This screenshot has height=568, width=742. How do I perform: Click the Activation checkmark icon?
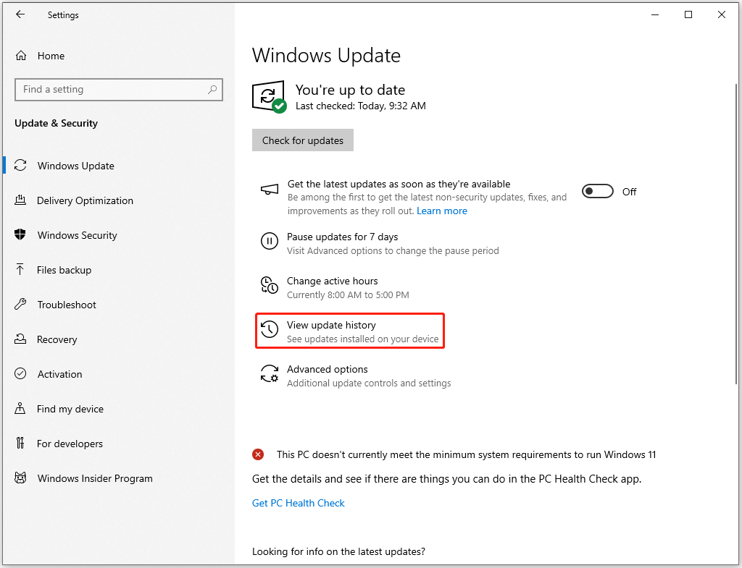point(22,374)
